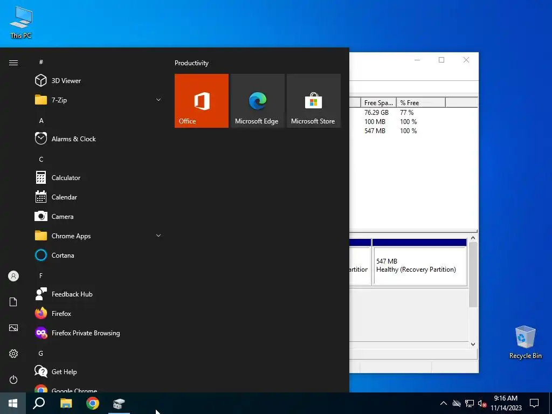Expand the 7-Zip folder chevron
This screenshot has width=552, height=414.
tap(158, 100)
